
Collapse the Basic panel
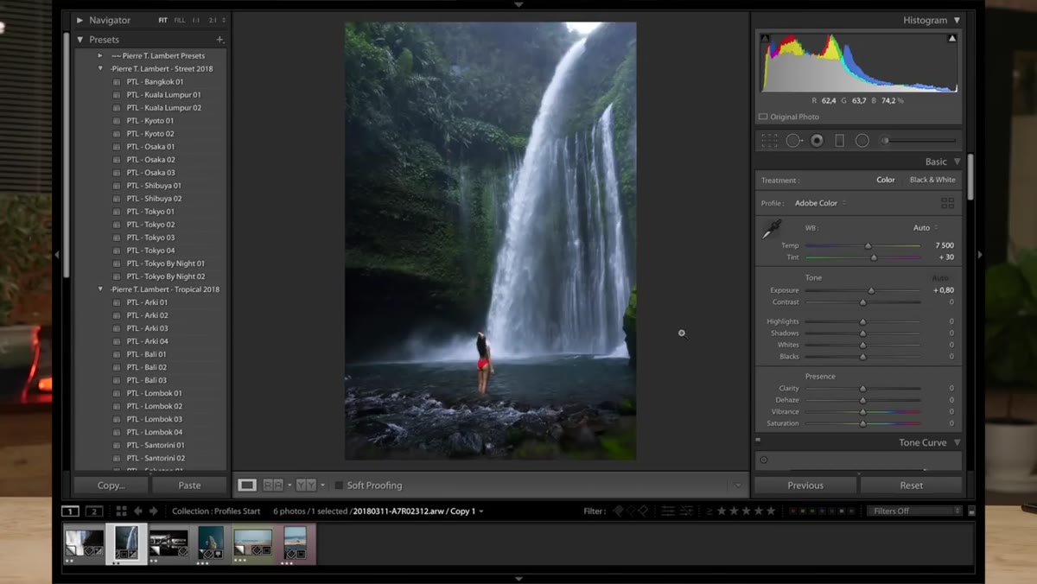pyautogui.click(x=957, y=162)
